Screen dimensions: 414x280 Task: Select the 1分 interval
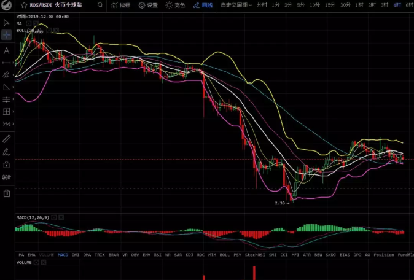point(275,5)
